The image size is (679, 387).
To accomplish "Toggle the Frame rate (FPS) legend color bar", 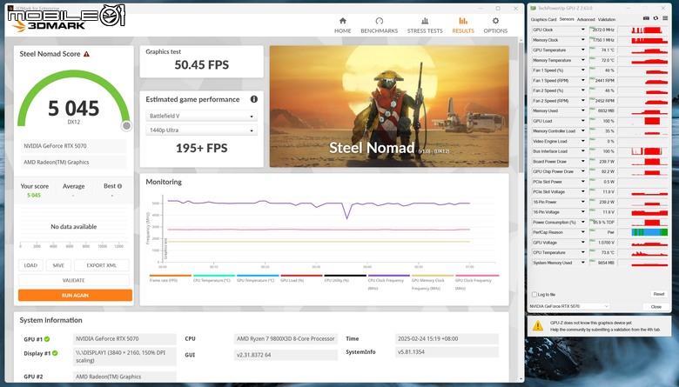I will point(170,276).
